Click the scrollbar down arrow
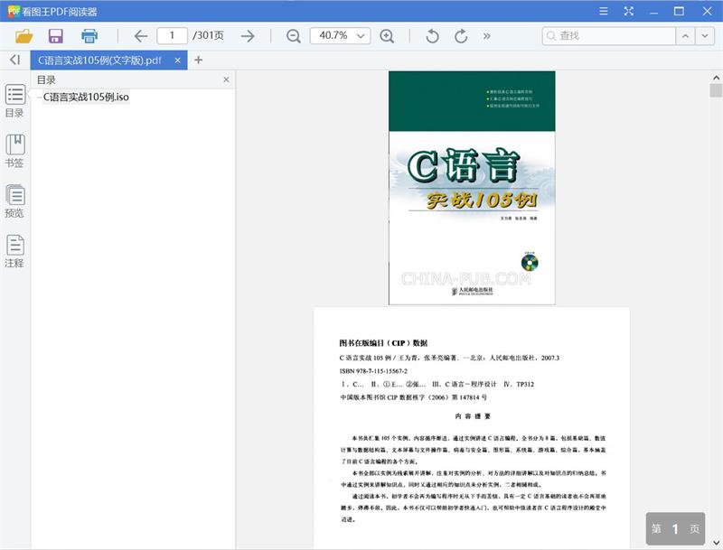723x550 pixels. tap(716, 542)
